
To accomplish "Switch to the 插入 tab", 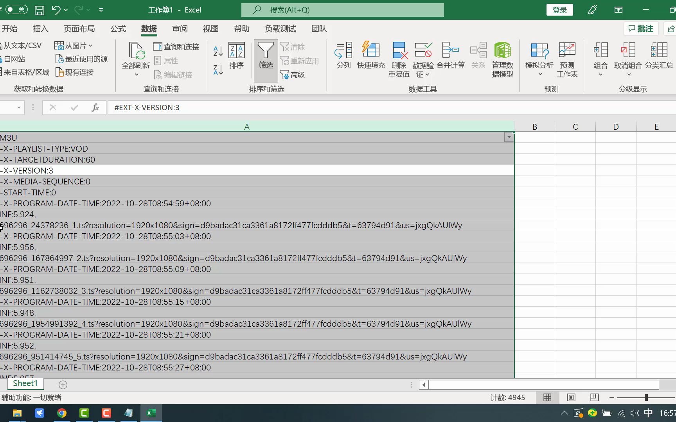I will (x=40, y=29).
